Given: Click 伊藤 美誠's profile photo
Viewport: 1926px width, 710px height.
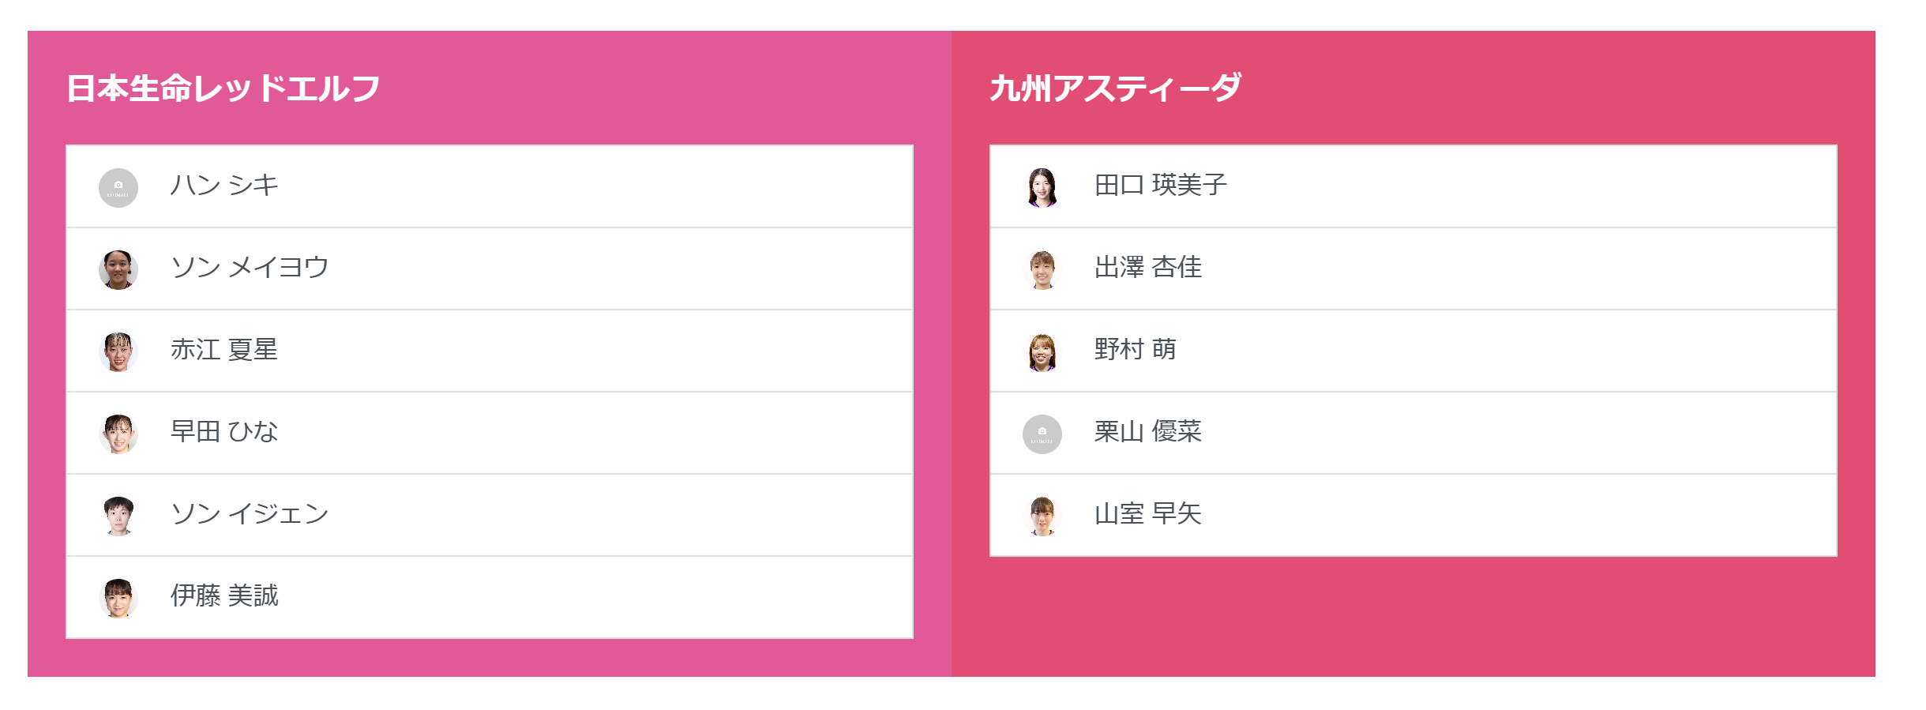Looking at the screenshot, I should 118,599.
